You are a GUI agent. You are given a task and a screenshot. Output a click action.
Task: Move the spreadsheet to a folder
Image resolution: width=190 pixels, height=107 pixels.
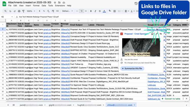click(59, 3)
